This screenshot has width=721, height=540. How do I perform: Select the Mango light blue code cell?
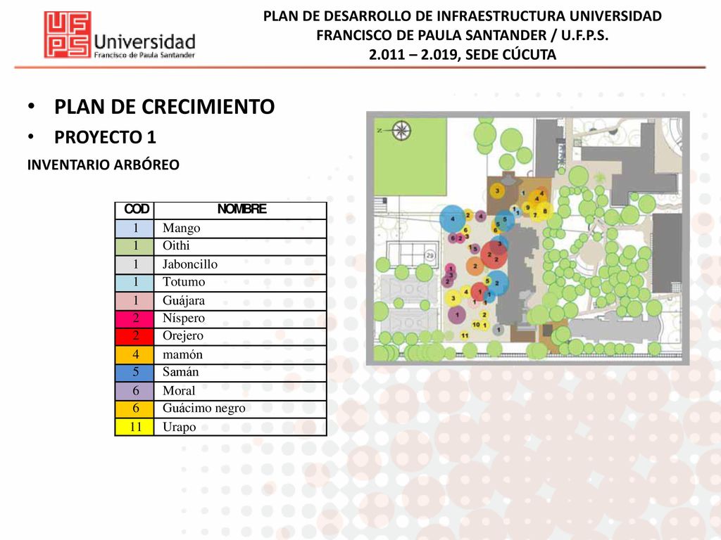[x=134, y=229]
